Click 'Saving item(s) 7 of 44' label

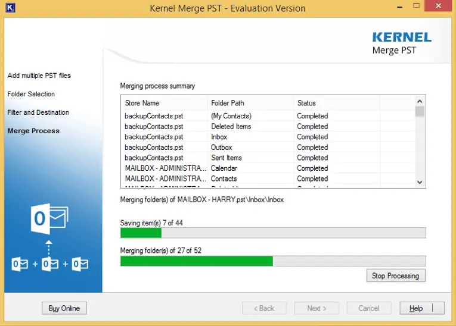click(x=151, y=223)
